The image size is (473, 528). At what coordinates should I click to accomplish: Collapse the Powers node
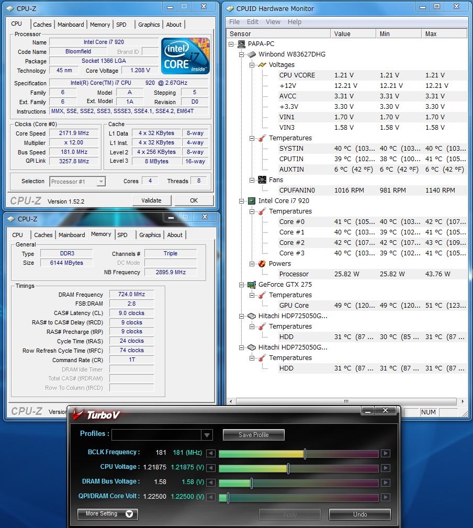coord(252,264)
